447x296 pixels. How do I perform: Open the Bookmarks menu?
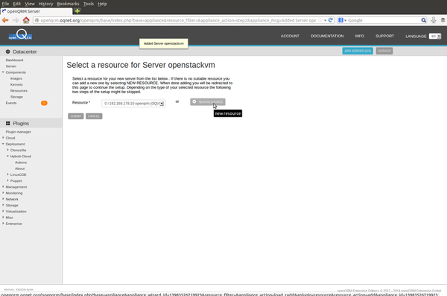pos(68,4)
